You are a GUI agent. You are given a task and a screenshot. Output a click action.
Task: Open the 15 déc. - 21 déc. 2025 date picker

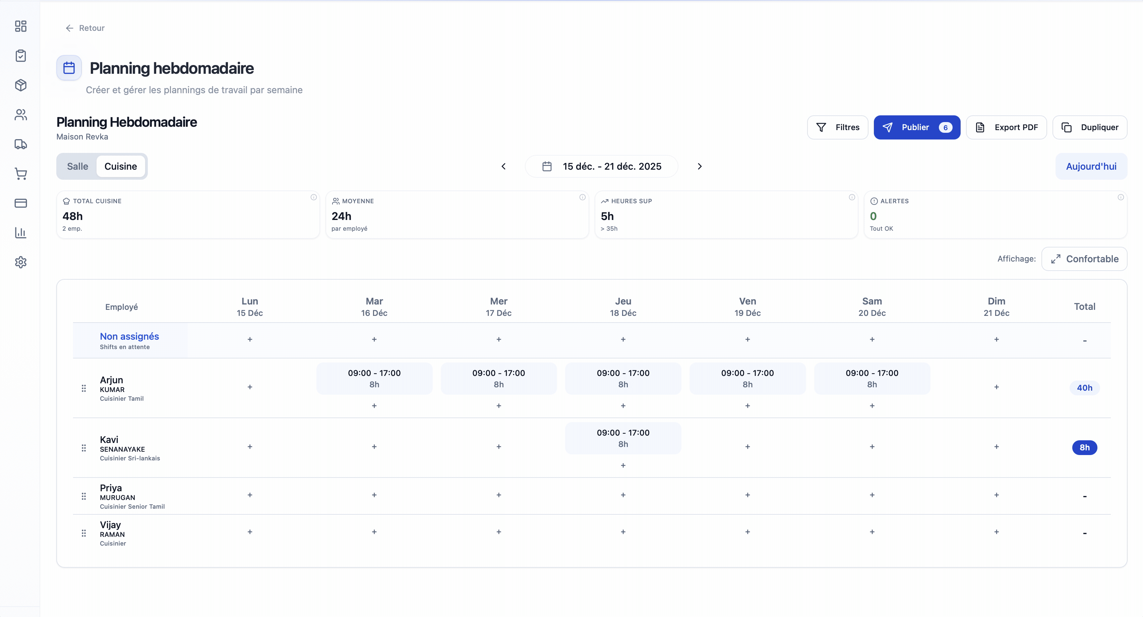coord(601,166)
